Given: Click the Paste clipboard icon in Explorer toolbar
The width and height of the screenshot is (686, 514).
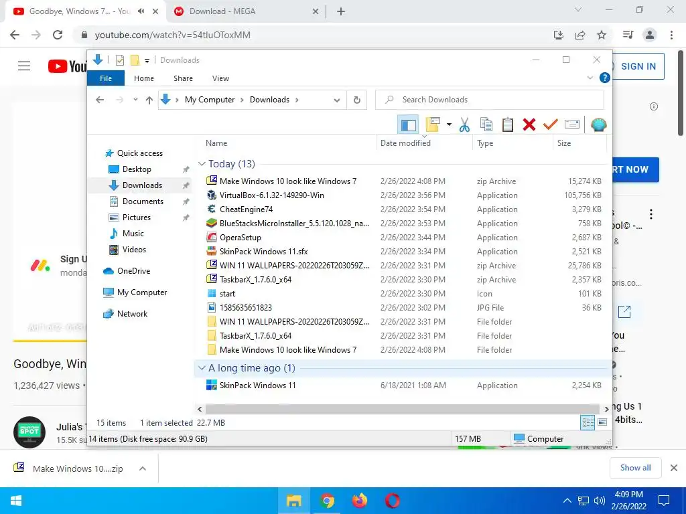Looking at the screenshot, I should pos(508,125).
